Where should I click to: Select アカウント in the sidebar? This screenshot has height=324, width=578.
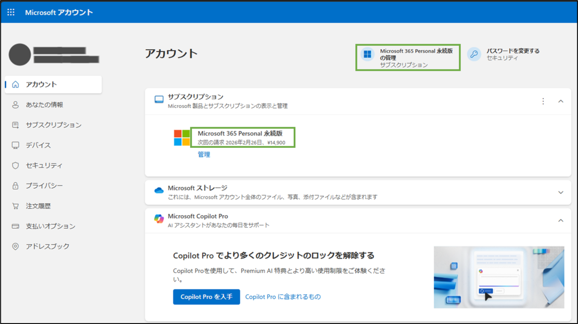tap(53, 84)
